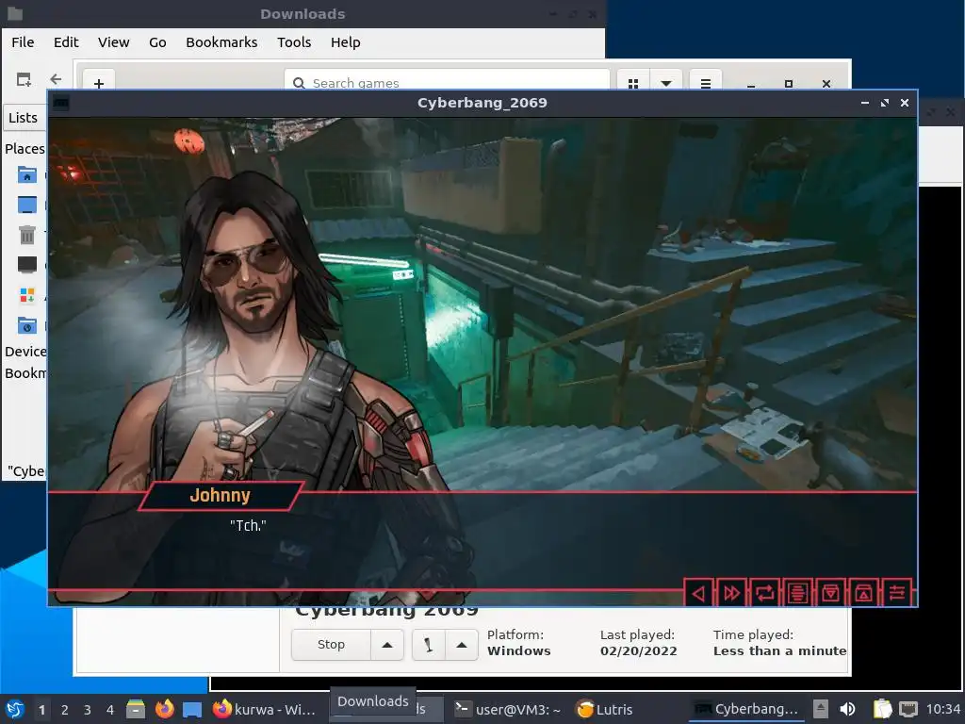Open the Desktop icon in Places
The height and width of the screenshot is (724, 965).
point(27,205)
